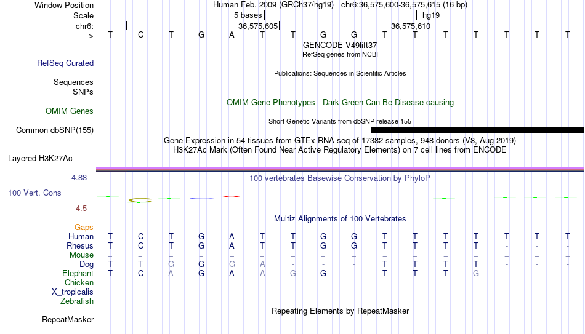Click the A base in Human alignment row

pyautogui.click(x=232, y=236)
